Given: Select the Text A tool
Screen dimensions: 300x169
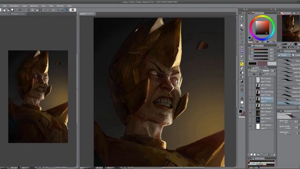Looking at the screenshot, I should tap(242, 99).
